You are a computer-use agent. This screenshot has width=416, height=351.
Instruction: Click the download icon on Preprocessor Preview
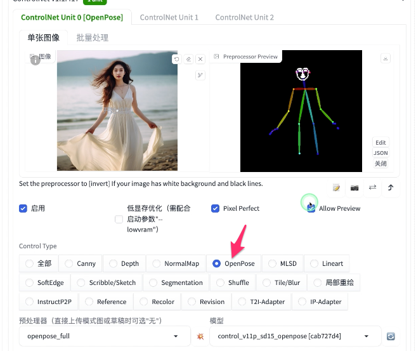386,58
